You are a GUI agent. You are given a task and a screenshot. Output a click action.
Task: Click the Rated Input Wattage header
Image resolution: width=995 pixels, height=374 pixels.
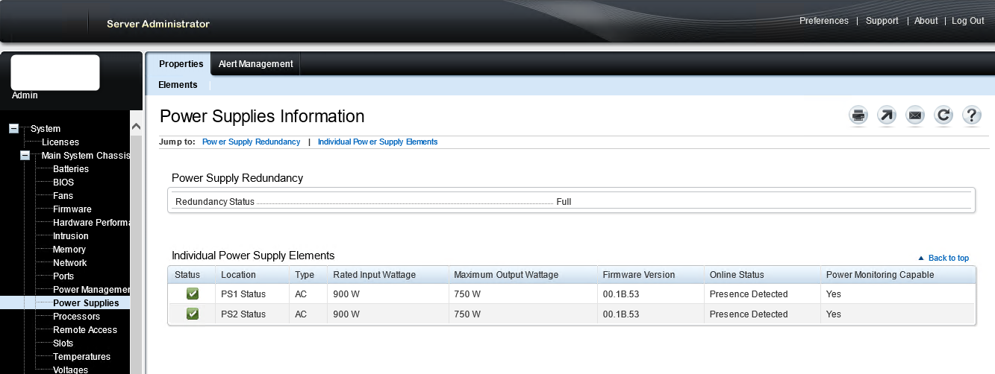(x=374, y=275)
